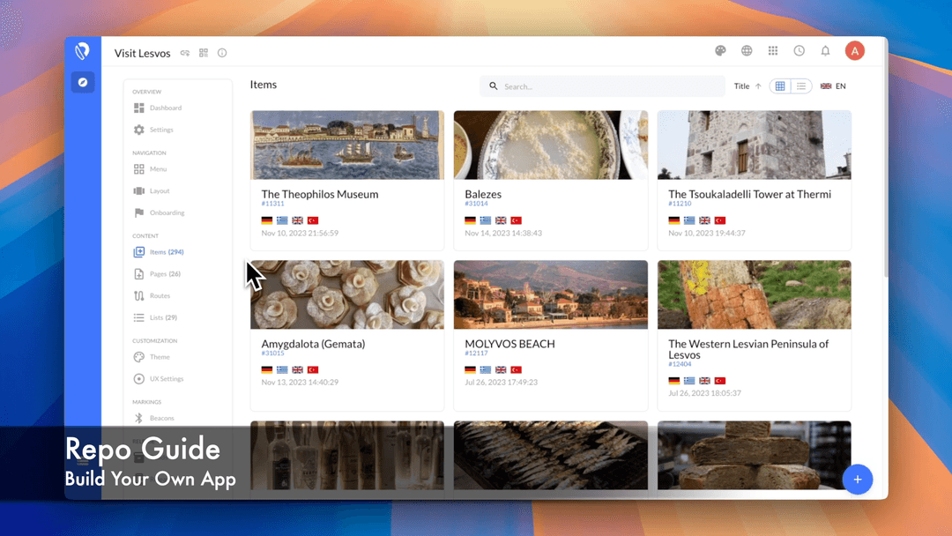Open the QR code icon in header
Viewport: 952px width, 536px height.
point(204,54)
